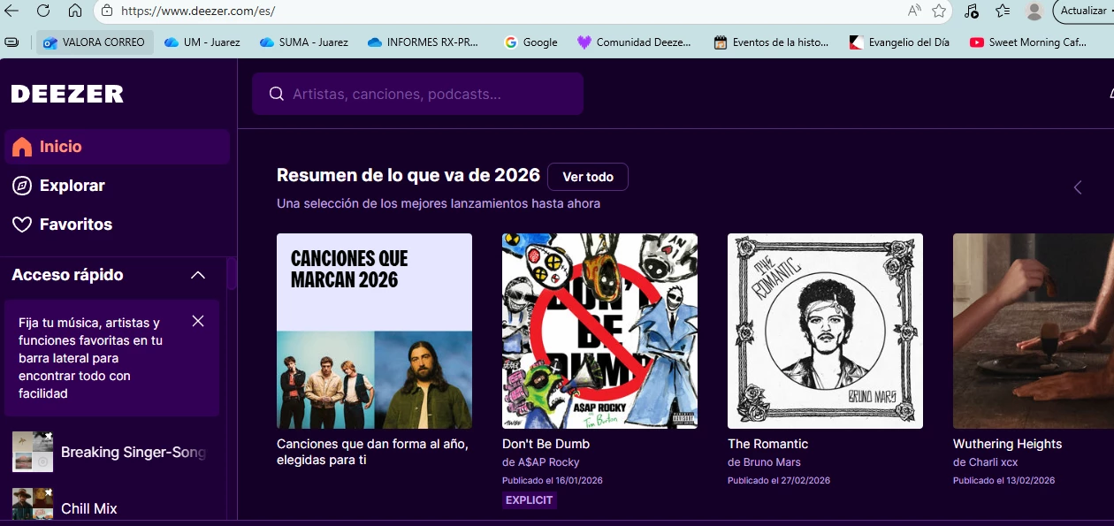Click the Don't Be Dumb title
This screenshot has width=1114, height=526.
(x=546, y=444)
